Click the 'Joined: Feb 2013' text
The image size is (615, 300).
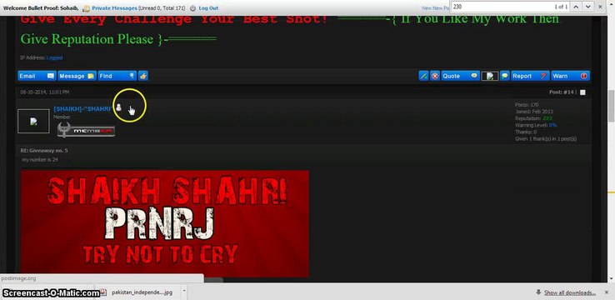(x=534, y=112)
